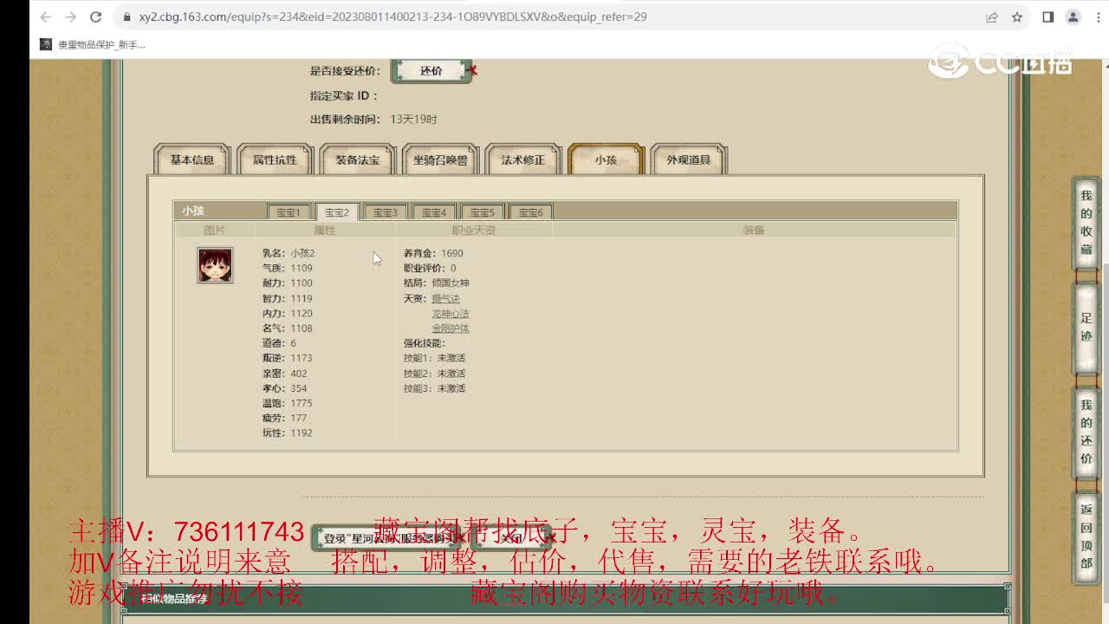
Task: Click the child portrait thumbnail
Action: pyautogui.click(x=215, y=265)
